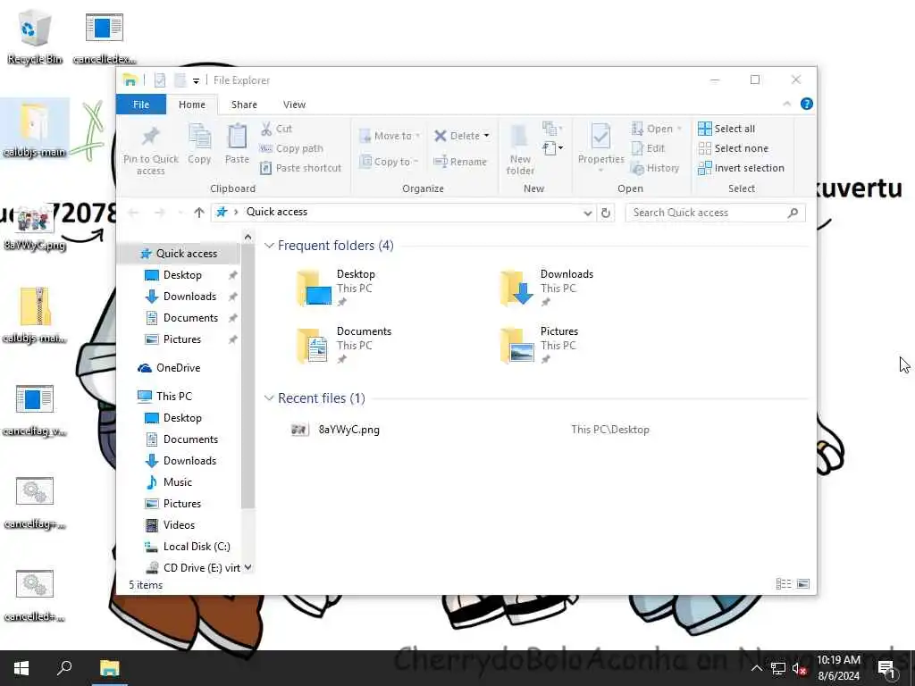Click in Search Quick access field
Image resolution: width=915 pixels, height=686 pixels.
706,213
